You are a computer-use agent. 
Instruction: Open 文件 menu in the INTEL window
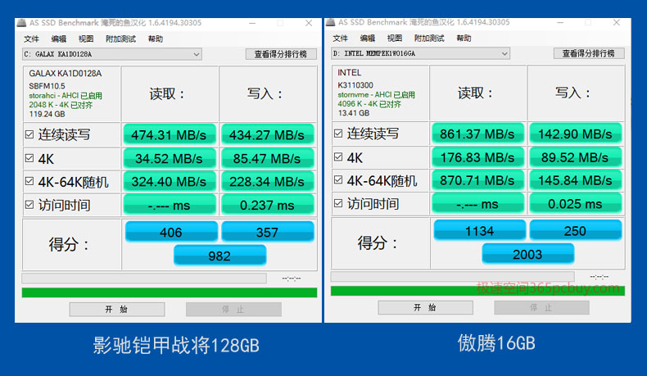[340, 38]
